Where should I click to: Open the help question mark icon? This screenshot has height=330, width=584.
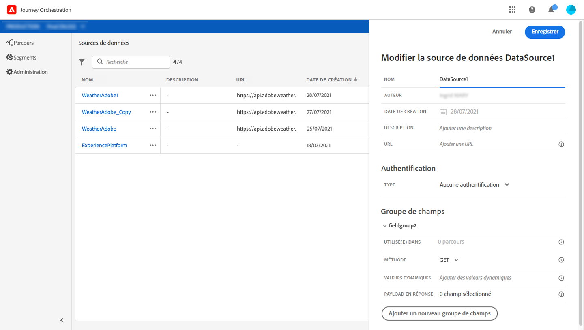click(x=532, y=10)
